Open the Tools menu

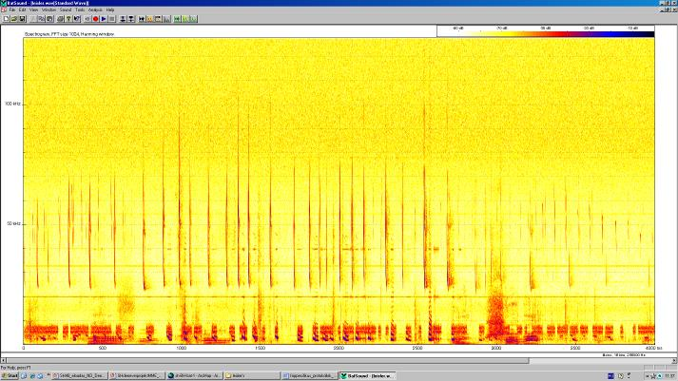[x=80, y=10]
